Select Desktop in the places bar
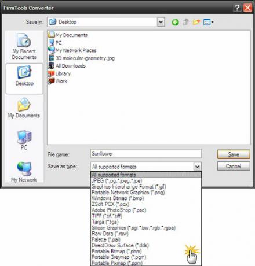The width and height of the screenshot is (255, 266). click(24, 79)
